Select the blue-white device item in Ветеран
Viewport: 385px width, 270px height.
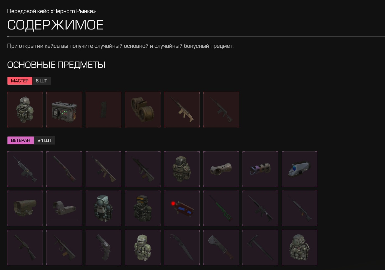(299, 169)
